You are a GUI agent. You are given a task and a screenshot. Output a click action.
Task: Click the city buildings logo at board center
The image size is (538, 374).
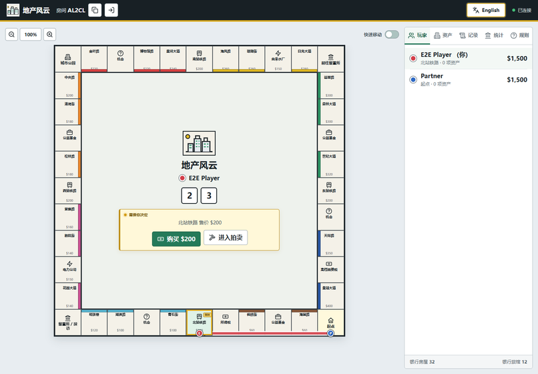tap(199, 143)
